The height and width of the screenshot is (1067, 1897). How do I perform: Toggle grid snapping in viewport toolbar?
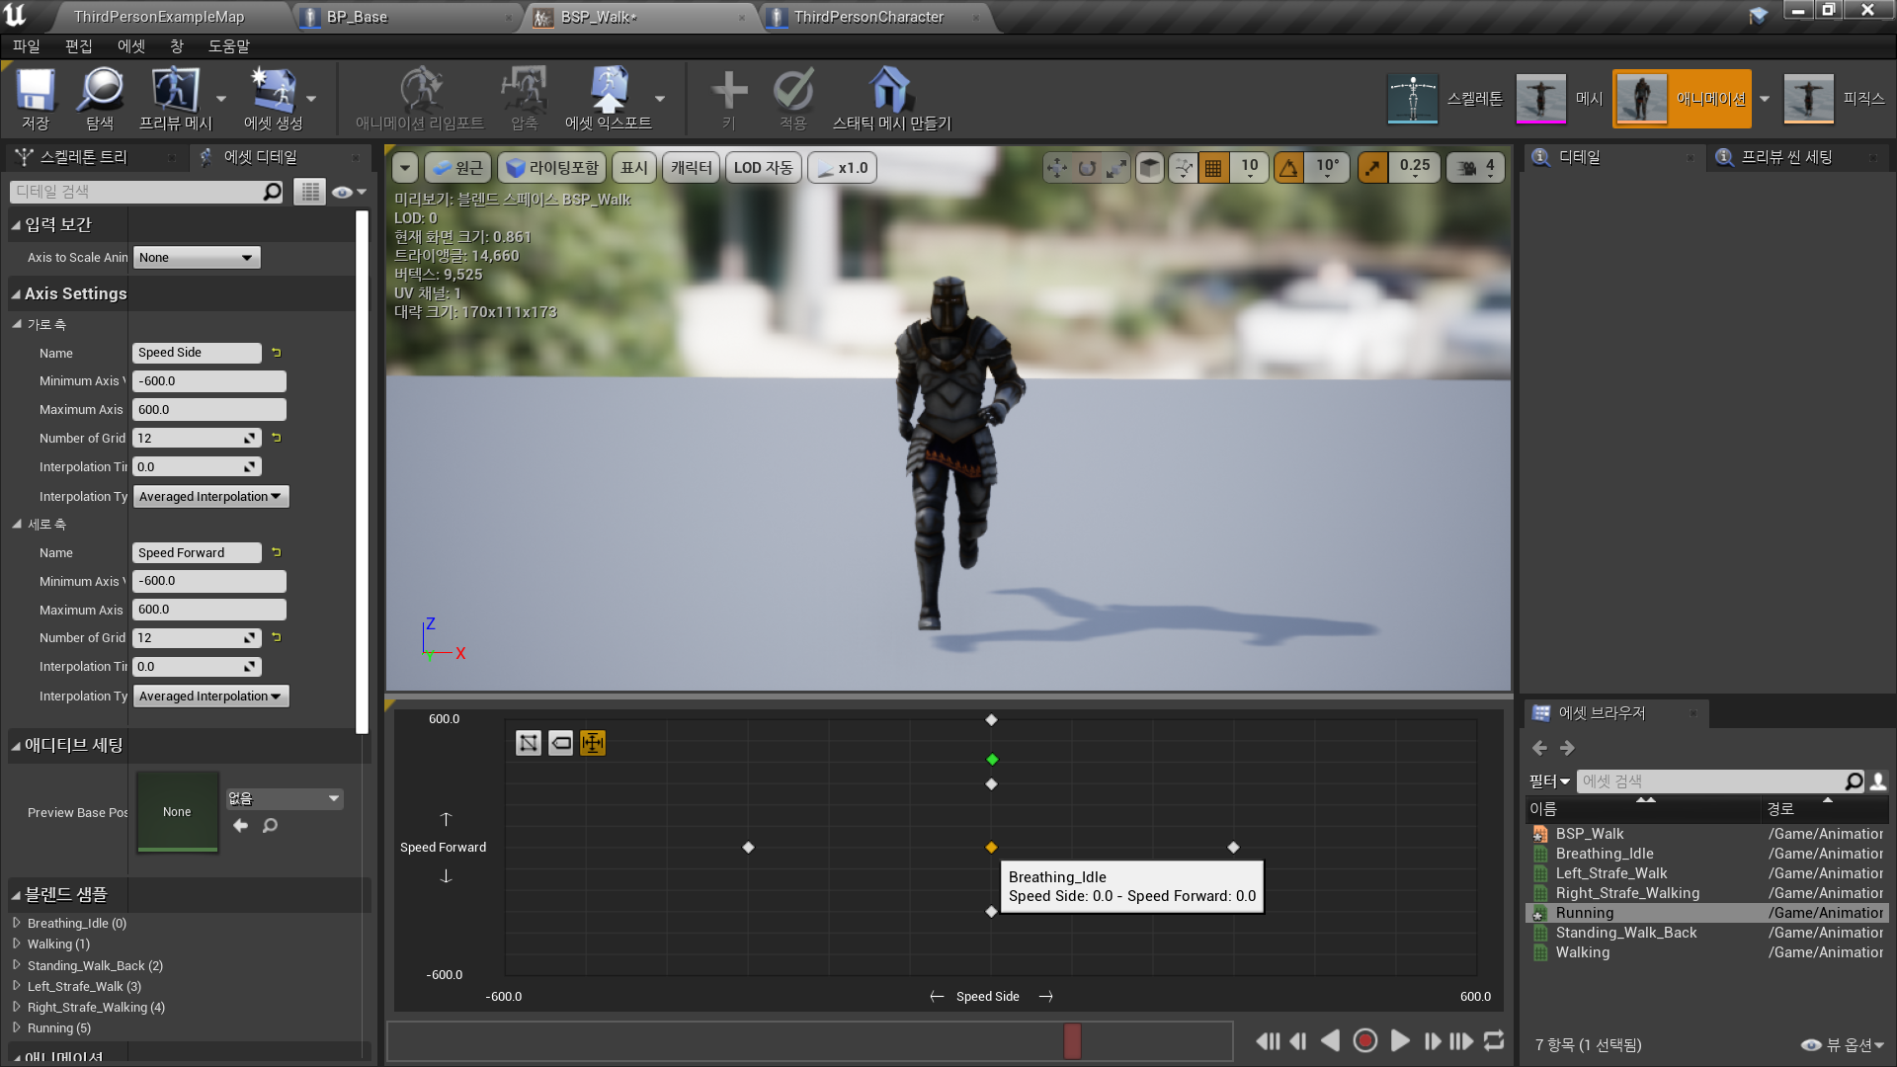[1213, 168]
